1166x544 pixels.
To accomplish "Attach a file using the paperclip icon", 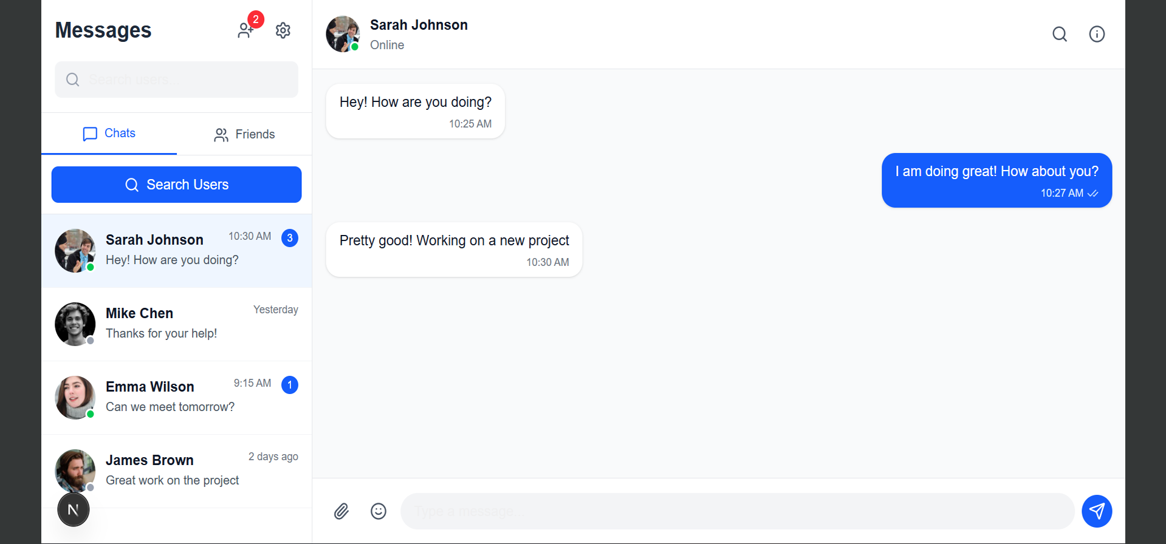I will click(x=341, y=511).
